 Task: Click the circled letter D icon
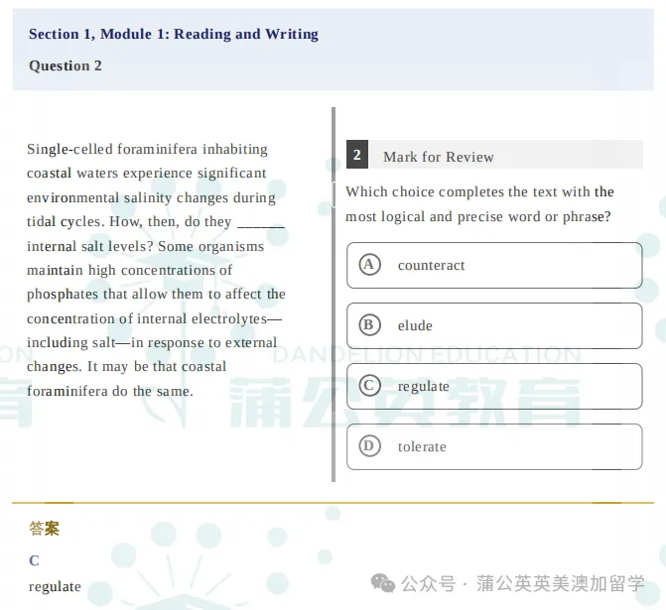(369, 446)
